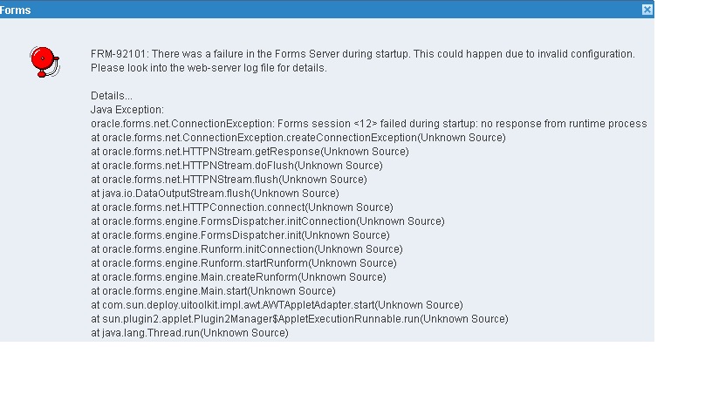Select the FormsDispatcher.initConnection stack line
The height and width of the screenshot is (401, 712).
point(267,221)
